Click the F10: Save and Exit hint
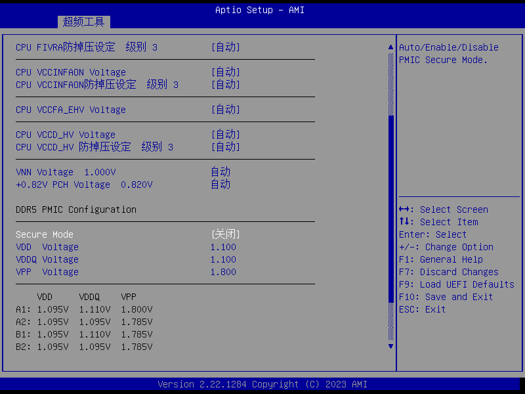 (x=446, y=297)
